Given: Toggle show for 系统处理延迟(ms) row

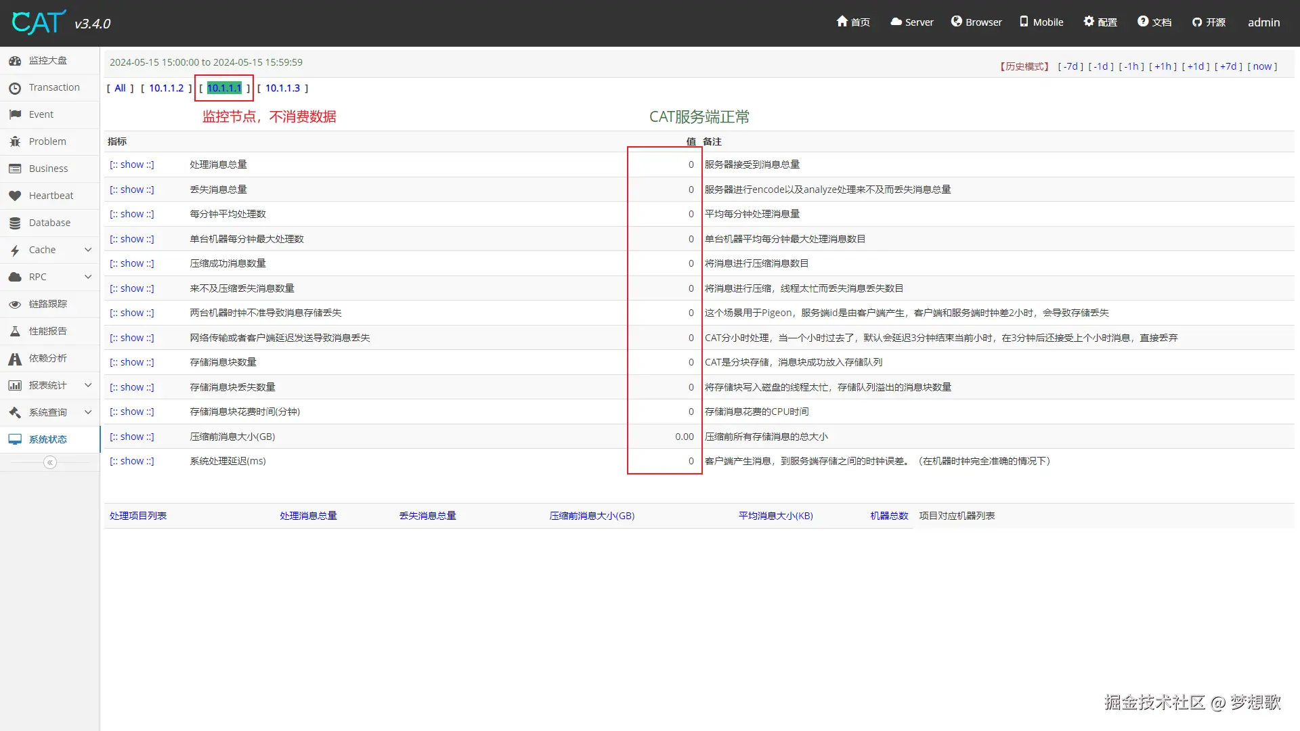Looking at the screenshot, I should click(x=132, y=461).
